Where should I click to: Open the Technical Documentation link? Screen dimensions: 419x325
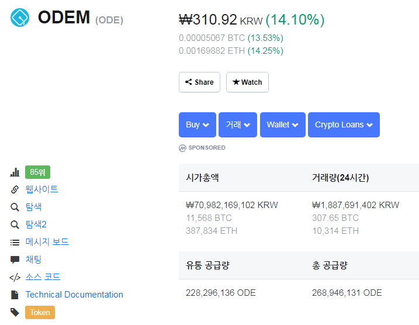(74, 295)
